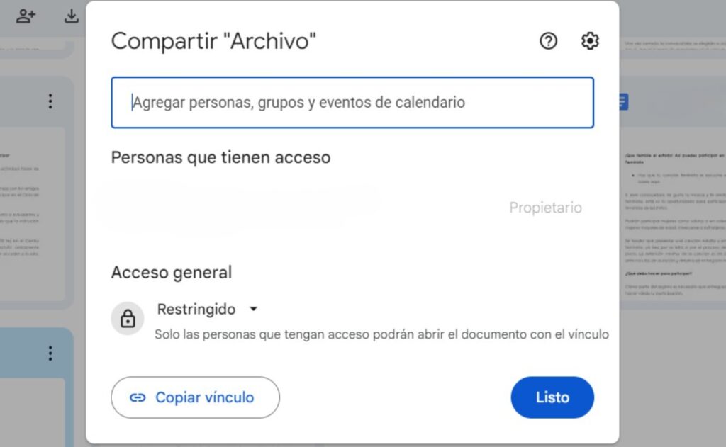Select the blurred owner account row
726x447 pixels.
pyautogui.click(x=346, y=208)
